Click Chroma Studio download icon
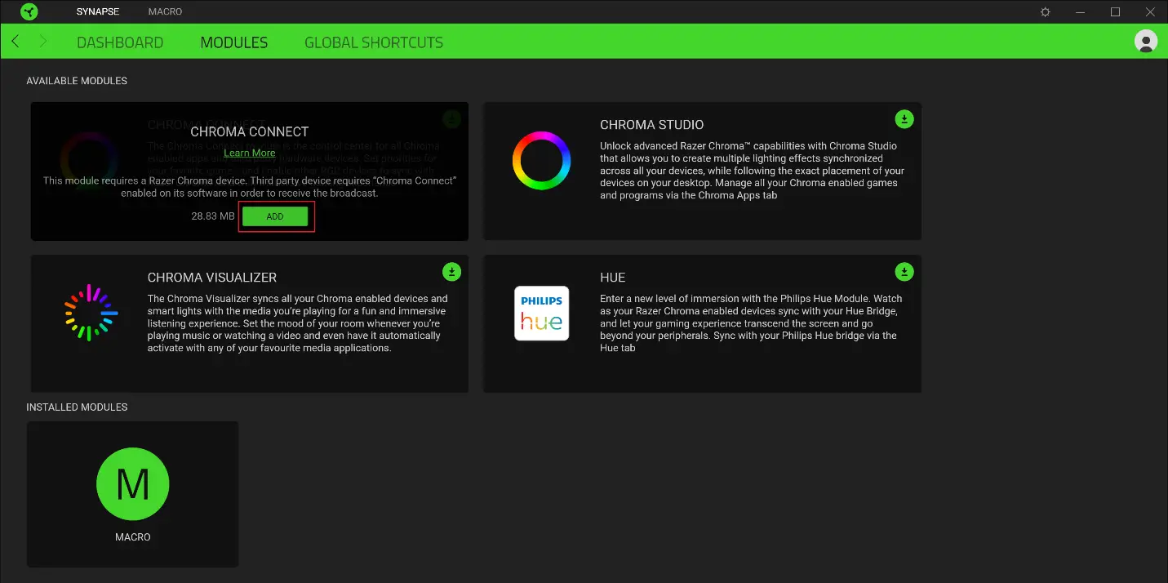This screenshot has width=1168, height=583. click(x=904, y=119)
